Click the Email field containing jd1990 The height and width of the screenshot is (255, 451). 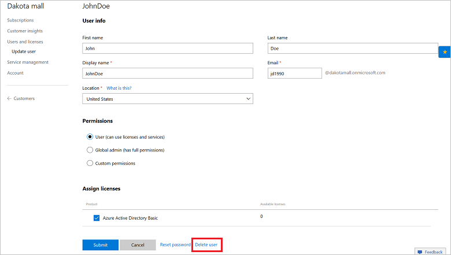295,73
